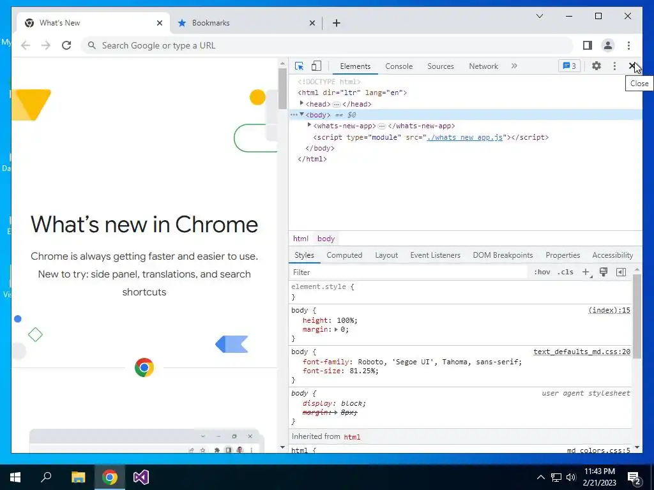Open the text_defaults_md.css:20 source link
Screen dimensions: 654x490
point(582,352)
